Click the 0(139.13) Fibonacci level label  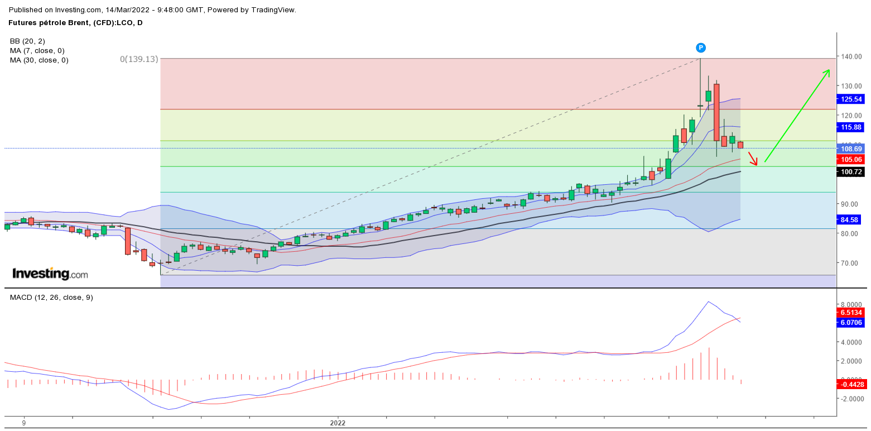click(139, 59)
